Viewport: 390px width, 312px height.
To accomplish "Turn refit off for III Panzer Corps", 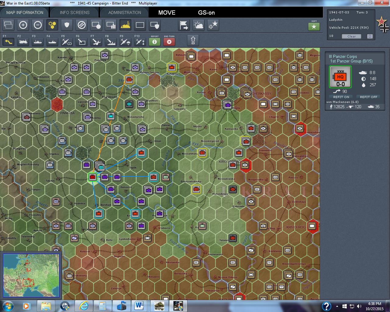I will coord(369,97).
